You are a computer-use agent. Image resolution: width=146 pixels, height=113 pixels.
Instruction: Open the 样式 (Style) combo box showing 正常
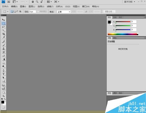(64, 12)
